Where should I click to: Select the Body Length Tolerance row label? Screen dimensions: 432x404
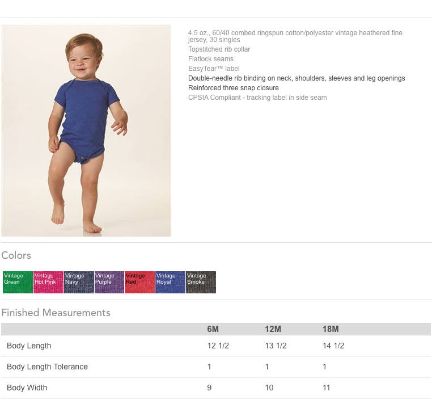point(47,367)
